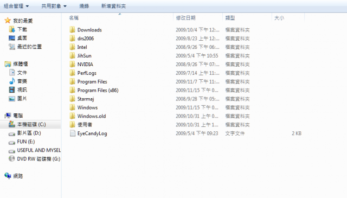Click the 影片區 (D:) drive label
This screenshot has width=347, height=198.
pos(29,133)
